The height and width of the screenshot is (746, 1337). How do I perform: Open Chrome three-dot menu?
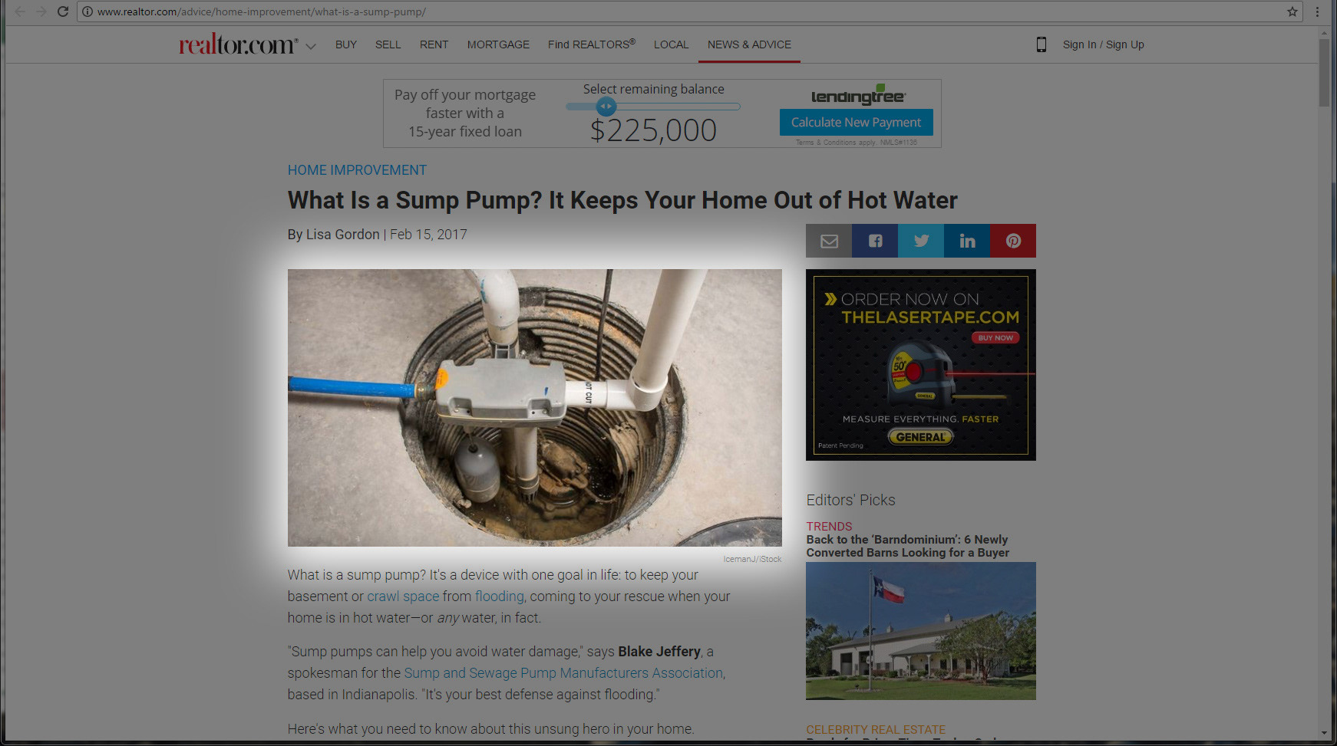click(1318, 12)
